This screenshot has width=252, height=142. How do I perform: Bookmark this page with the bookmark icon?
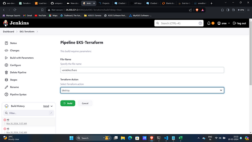click(42, 10)
